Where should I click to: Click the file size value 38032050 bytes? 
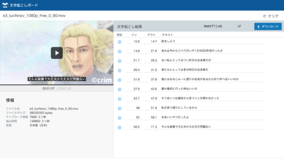point(41,113)
